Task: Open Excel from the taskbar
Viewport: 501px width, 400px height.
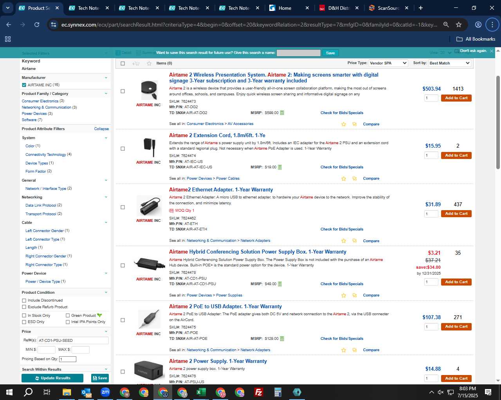Action: [201, 392]
